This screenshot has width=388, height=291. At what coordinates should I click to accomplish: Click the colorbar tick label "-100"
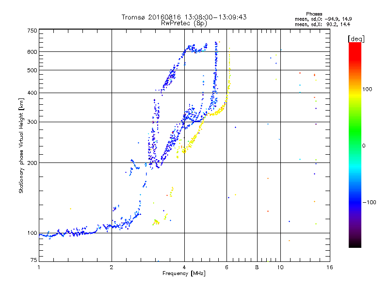pyautogui.click(x=369, y=202)
